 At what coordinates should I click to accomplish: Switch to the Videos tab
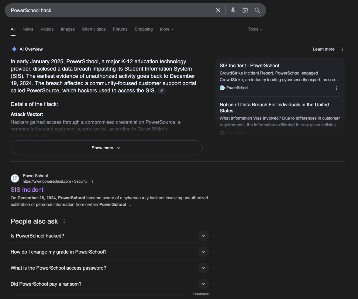(47, 29)
